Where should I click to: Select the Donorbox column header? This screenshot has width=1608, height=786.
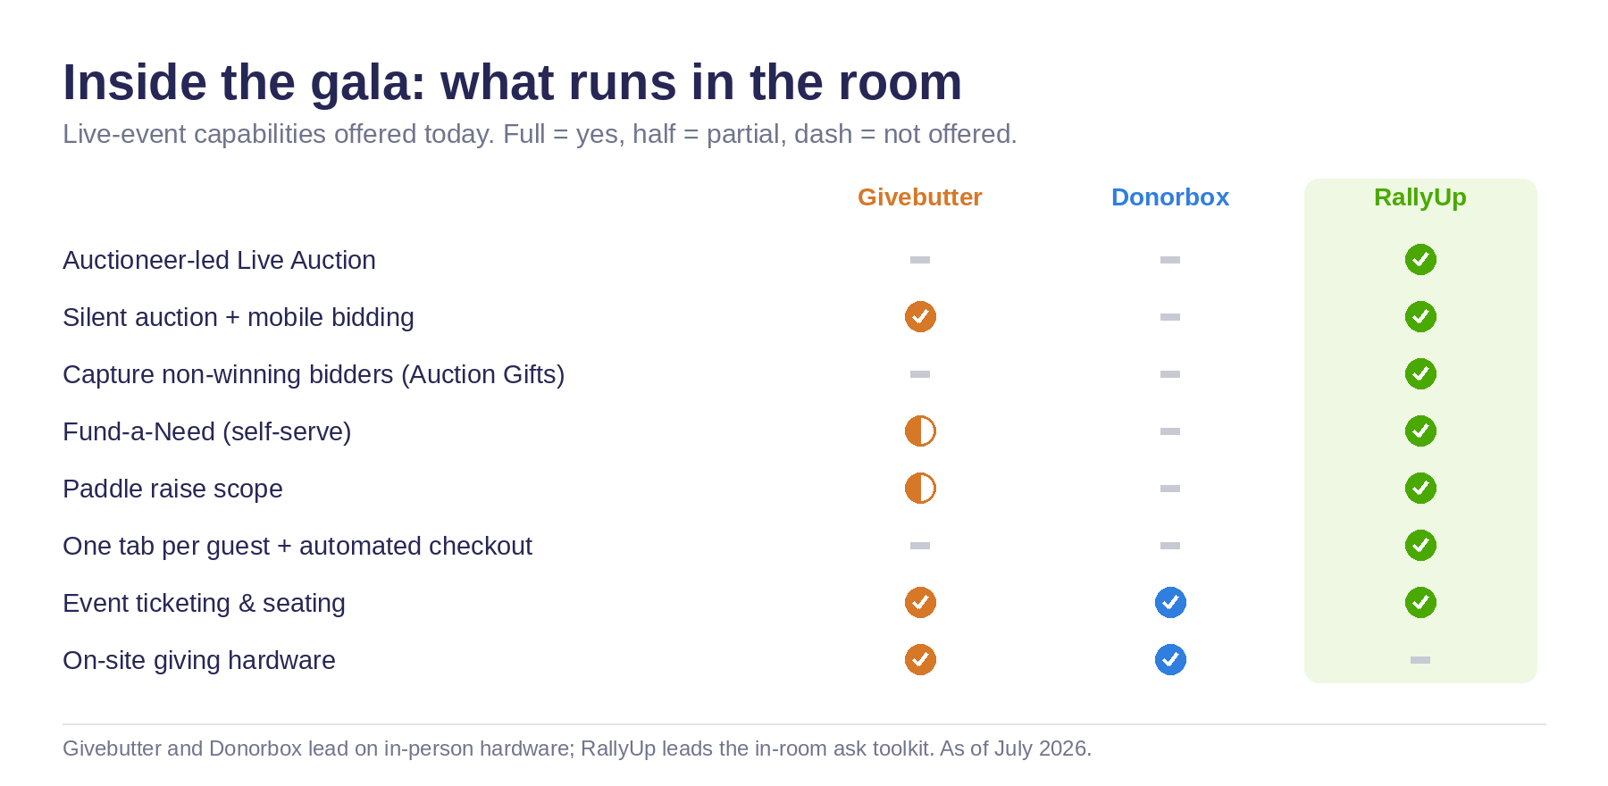pos(1170,197)
